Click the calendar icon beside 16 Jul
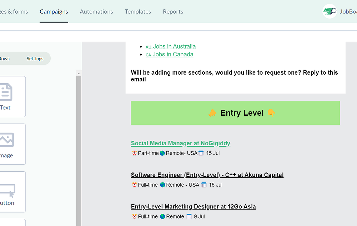 click(x=204, y=185)
